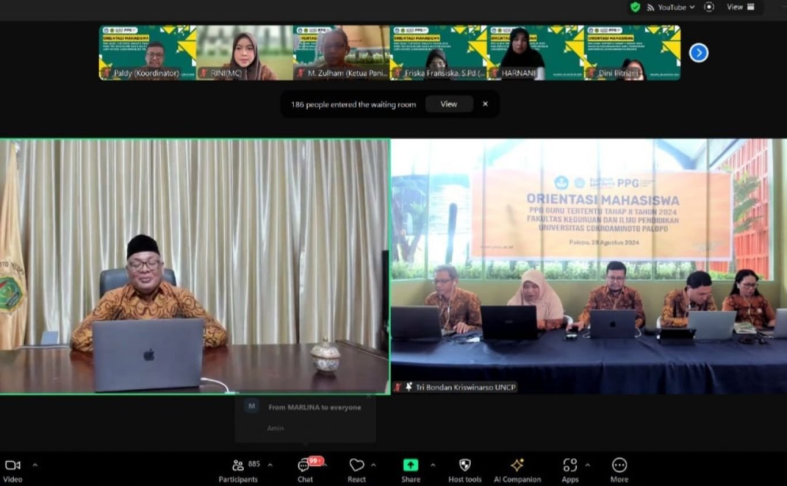Expand the Video options arrow

[x=35, y=465]
